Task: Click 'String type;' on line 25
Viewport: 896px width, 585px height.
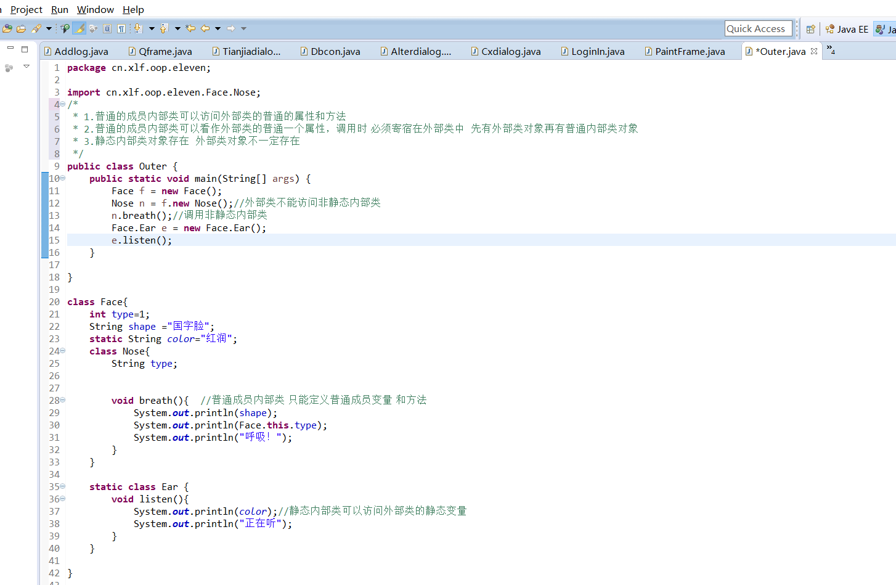Action: tap(144, 364)
